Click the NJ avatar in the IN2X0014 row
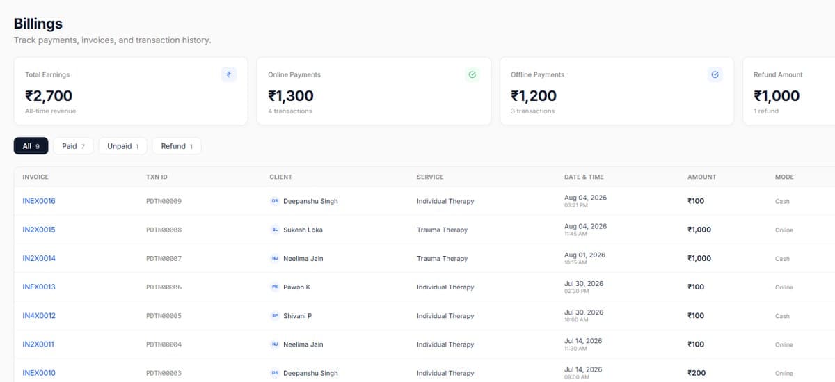 pos(275,258)
